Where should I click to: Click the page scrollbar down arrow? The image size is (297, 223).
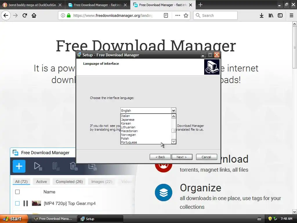pos(294,212)
